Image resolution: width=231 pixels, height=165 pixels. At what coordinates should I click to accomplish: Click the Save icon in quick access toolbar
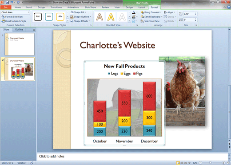click(x=7, y=2)
